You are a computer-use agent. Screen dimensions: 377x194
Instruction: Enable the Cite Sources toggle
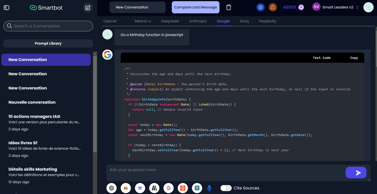(x=226, y=188)
